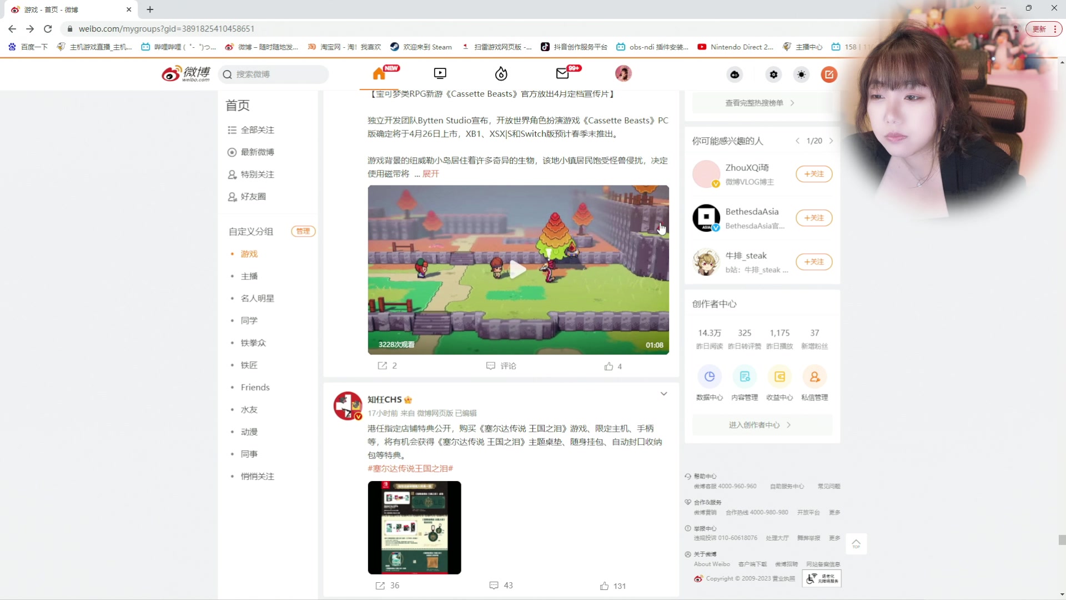
Task: Click the back-to-top arrow button
Action: (856, 544)
